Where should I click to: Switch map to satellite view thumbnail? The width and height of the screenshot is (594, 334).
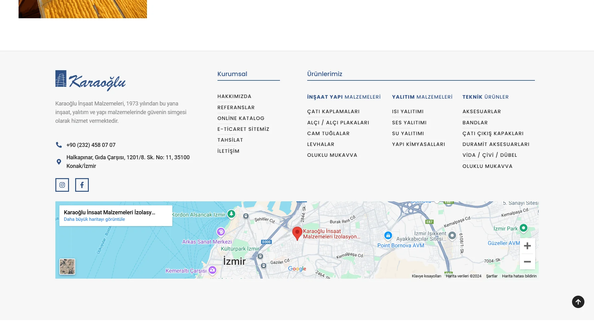click(x=67, y=267)
